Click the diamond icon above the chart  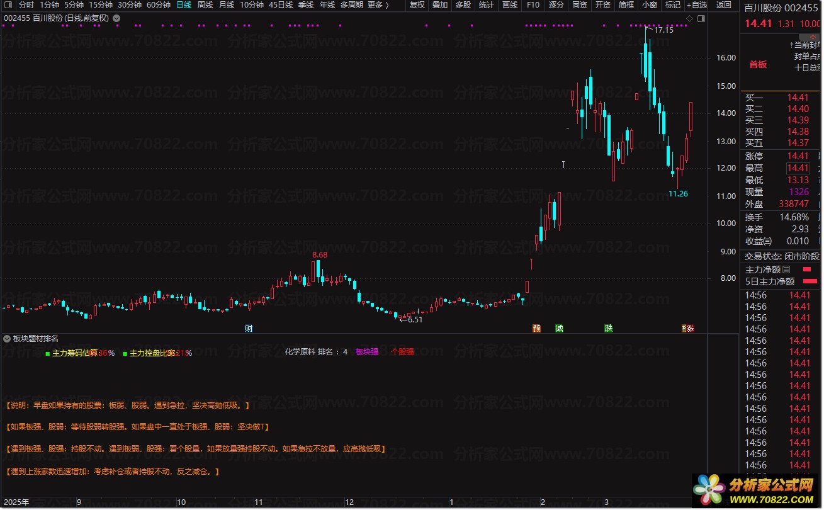(690, 18)
